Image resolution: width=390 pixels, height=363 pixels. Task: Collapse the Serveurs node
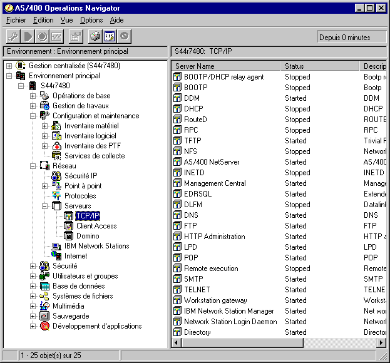(44, 206)
